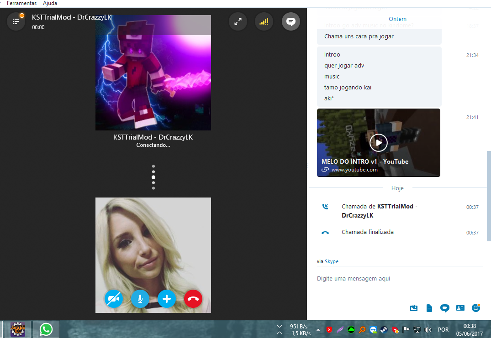Click the purple feather tray icon
This screenshot has height=338, width=491.
(x=340, y=329)
